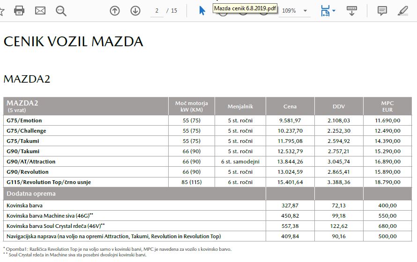Expand the page fit options dropdown arrow

point(334,11)
